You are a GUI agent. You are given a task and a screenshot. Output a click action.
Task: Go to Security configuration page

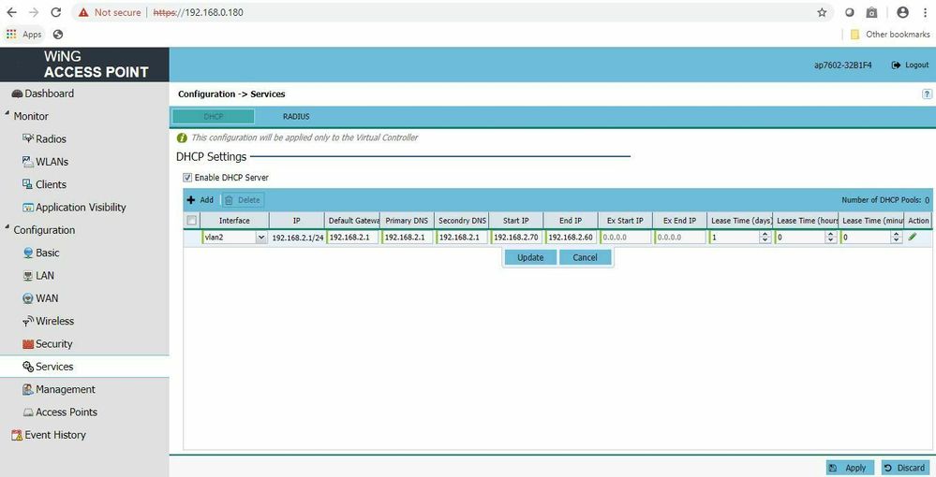click(53, 344)
